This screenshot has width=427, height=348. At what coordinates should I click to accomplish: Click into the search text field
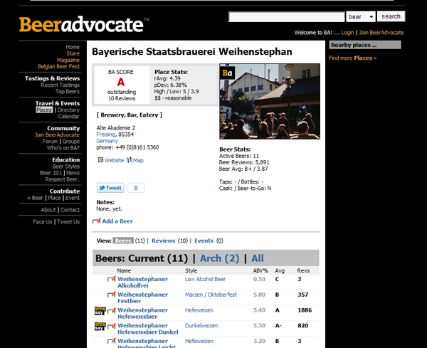[x=287, y=17]
